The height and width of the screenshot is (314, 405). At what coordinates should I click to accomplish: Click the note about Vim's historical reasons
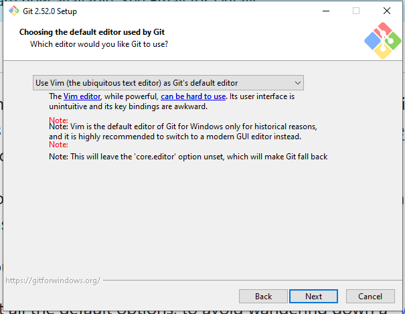183,131
